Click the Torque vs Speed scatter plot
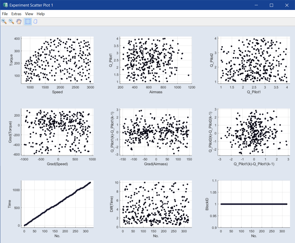 tap(57, 60)
